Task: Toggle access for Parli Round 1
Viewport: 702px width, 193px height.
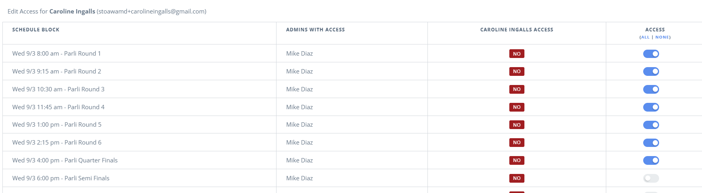Action: coord(651,54)
